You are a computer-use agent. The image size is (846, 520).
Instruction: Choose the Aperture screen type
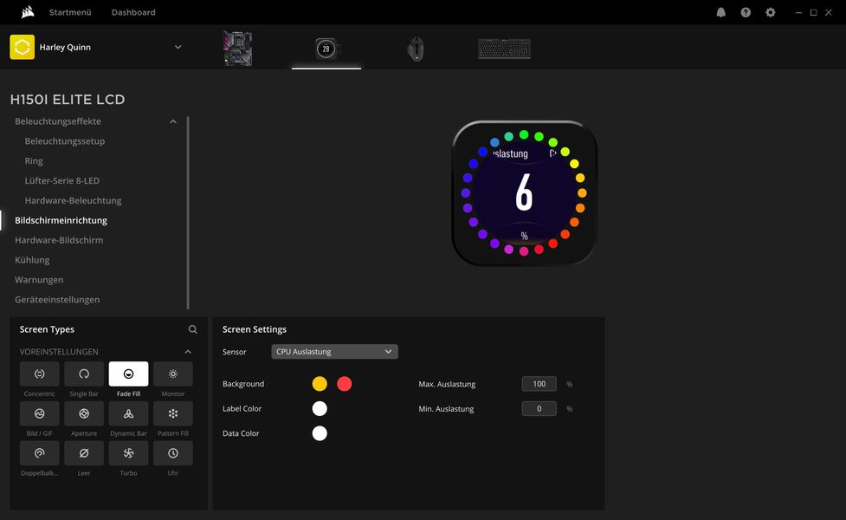point(84,413)
